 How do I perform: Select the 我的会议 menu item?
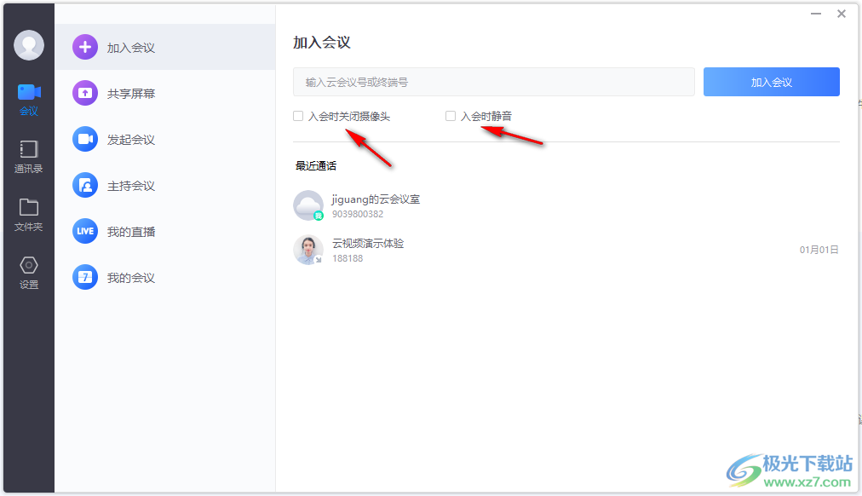165,277
